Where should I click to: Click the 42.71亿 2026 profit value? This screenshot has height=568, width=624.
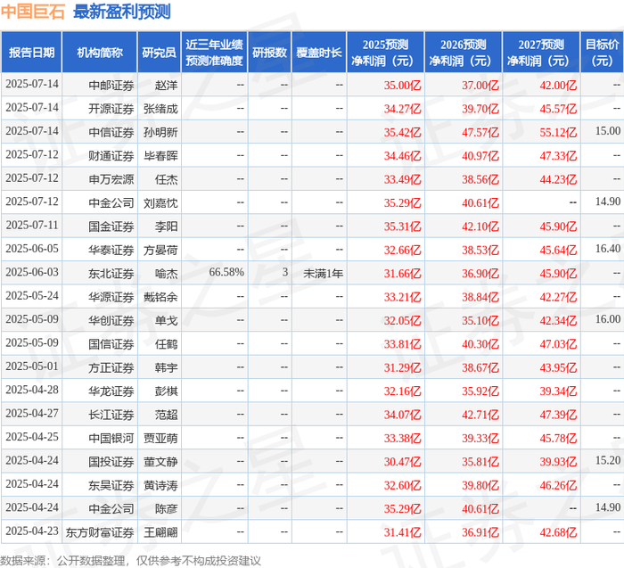pyautogui.click(x=480, y=415)
